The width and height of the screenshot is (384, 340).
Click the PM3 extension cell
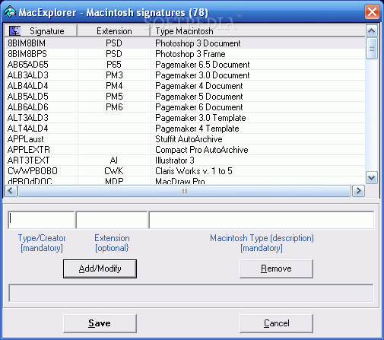(114, 75)
